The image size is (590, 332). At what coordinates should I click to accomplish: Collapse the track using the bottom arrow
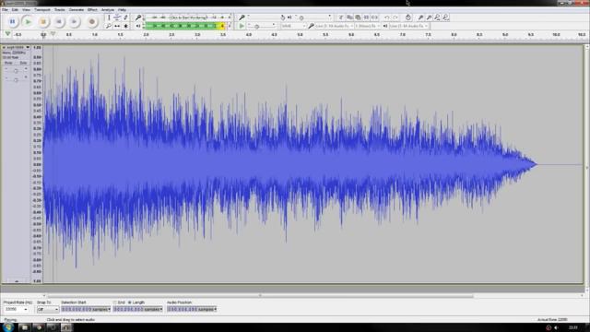(17, 280)
